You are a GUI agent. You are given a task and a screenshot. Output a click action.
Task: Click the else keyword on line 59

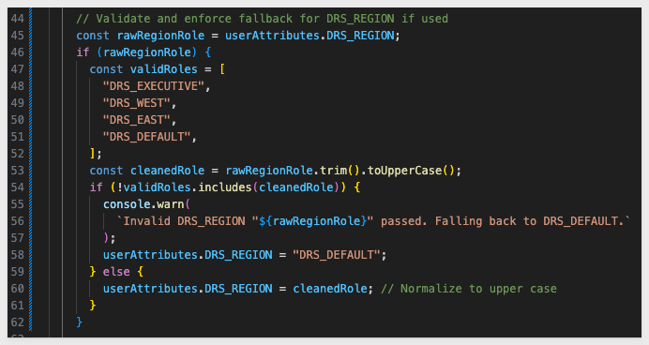pos(116,272)
